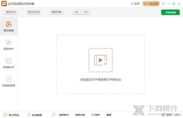Screen dimensions: 183x118
Task: Select the 视频合并 sidebar tab
Action: point(9,45)
